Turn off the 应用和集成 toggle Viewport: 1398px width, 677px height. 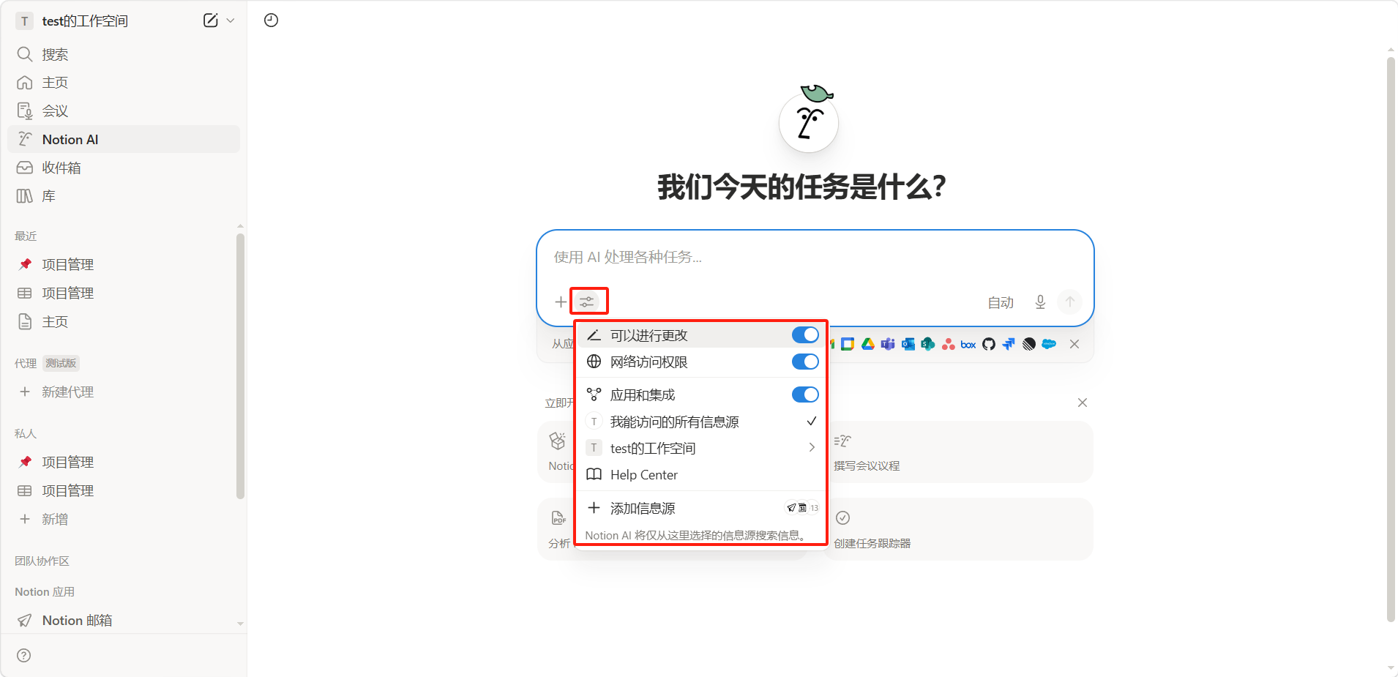(805, 395)
